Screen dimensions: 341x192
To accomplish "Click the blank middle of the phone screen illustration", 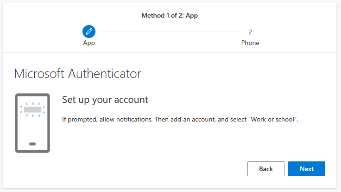I will [x=32, y=128].
